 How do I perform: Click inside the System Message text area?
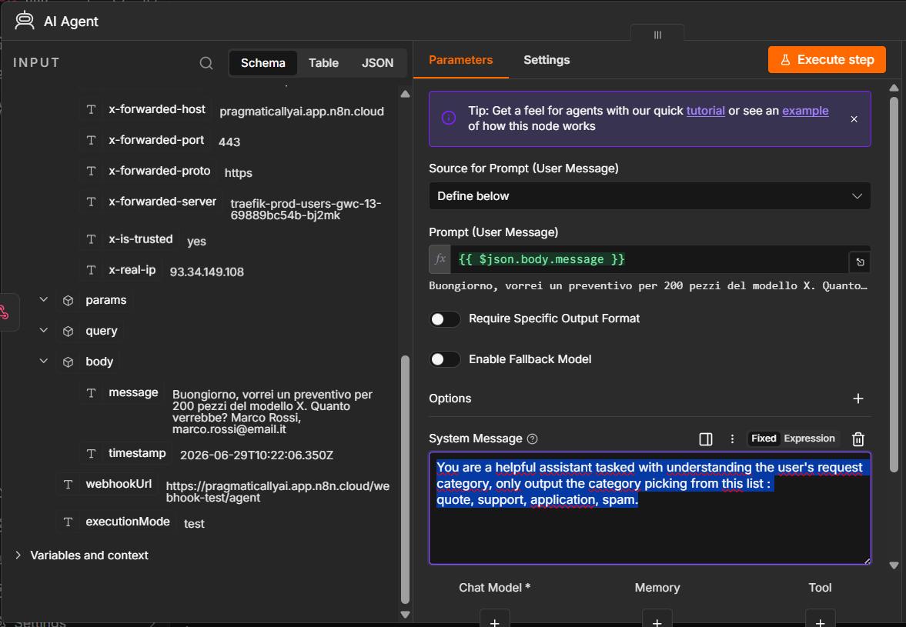tap(650, 508)
